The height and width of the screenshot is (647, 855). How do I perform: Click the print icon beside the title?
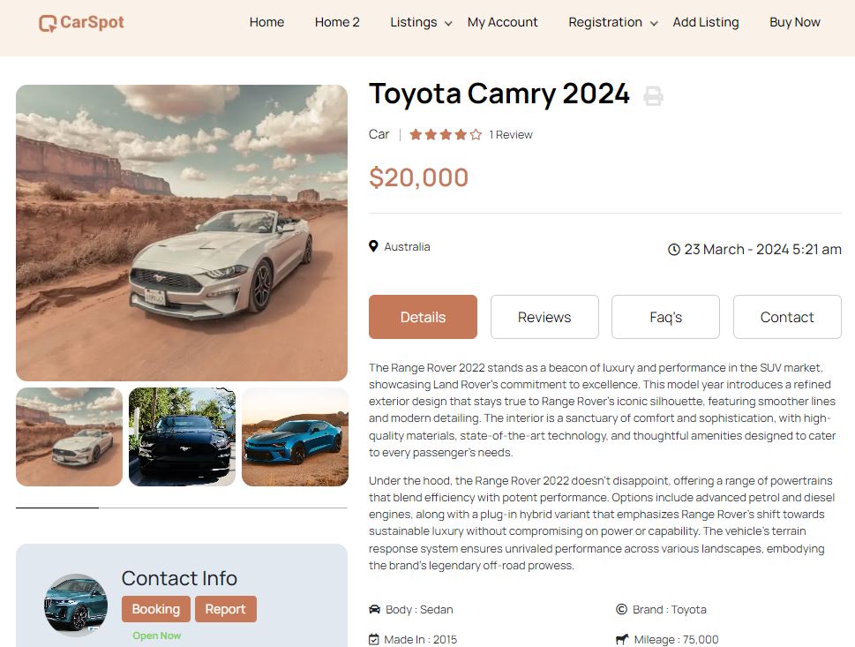point(653,96)
